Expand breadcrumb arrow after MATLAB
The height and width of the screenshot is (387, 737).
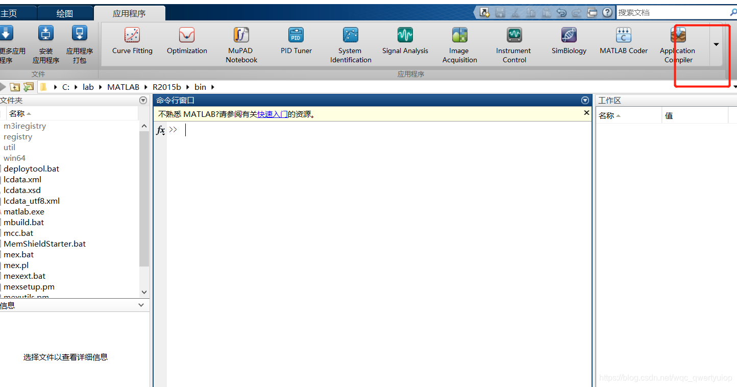click(146, 87)
